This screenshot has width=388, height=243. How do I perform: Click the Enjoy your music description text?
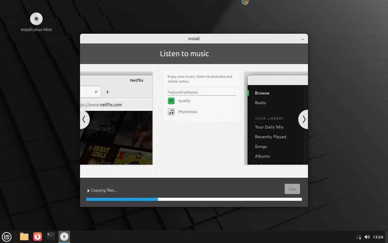point(200,79)
